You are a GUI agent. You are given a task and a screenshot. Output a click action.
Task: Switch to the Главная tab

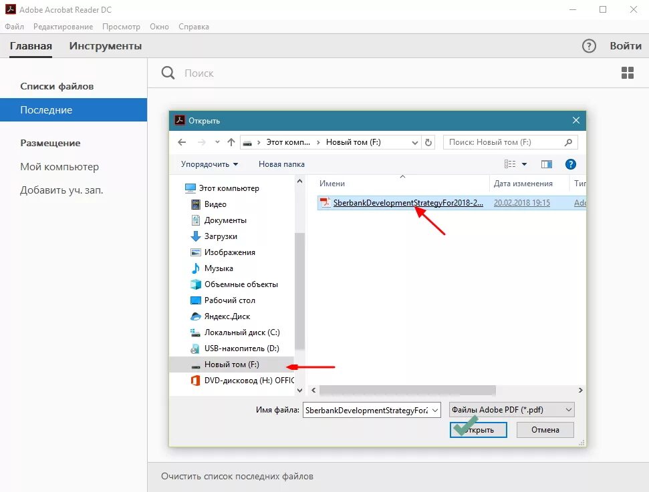pyautogui.click(x=31, y=46)
